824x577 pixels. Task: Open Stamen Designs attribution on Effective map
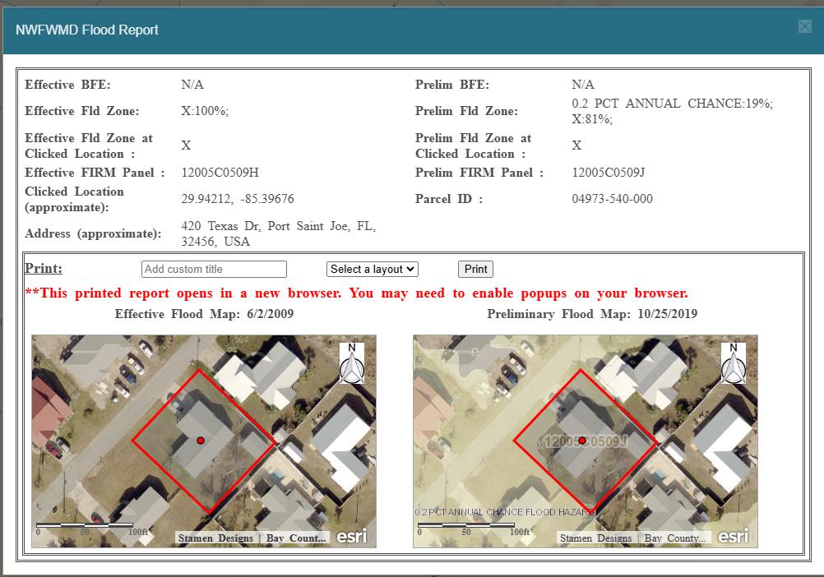pos(215,538)
